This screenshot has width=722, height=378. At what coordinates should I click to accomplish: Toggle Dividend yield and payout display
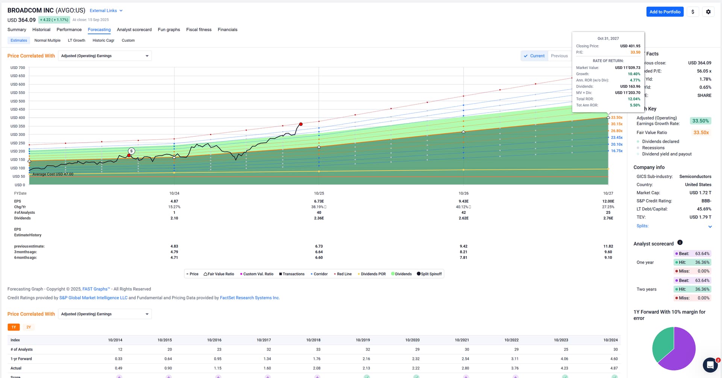pos(638,154)
